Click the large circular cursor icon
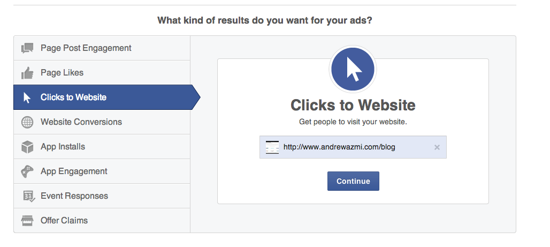The width and height of the screenshot is (550, 247). [x=353, y=70]
